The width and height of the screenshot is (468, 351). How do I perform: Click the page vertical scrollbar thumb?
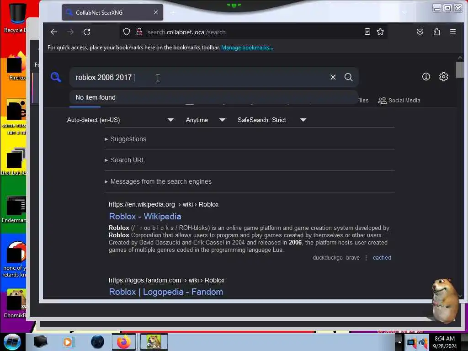[460, 69]
